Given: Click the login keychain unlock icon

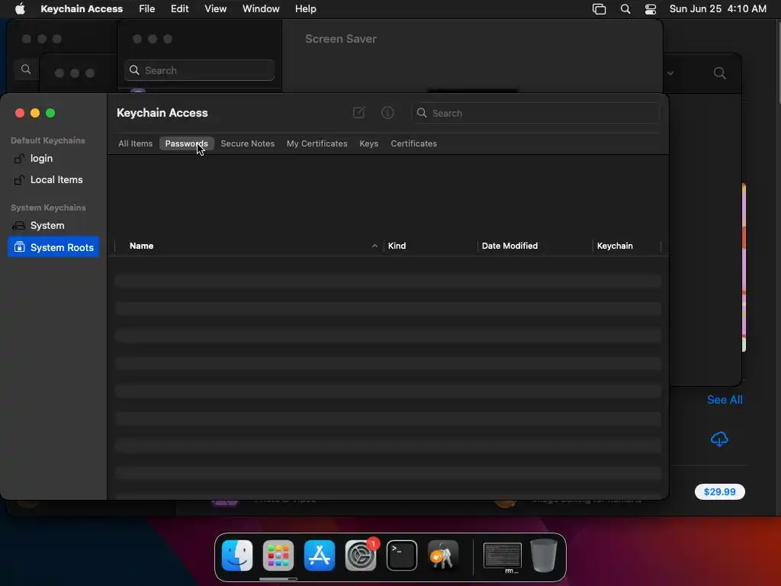Looking at the screenshot, I should coord(19,159).
